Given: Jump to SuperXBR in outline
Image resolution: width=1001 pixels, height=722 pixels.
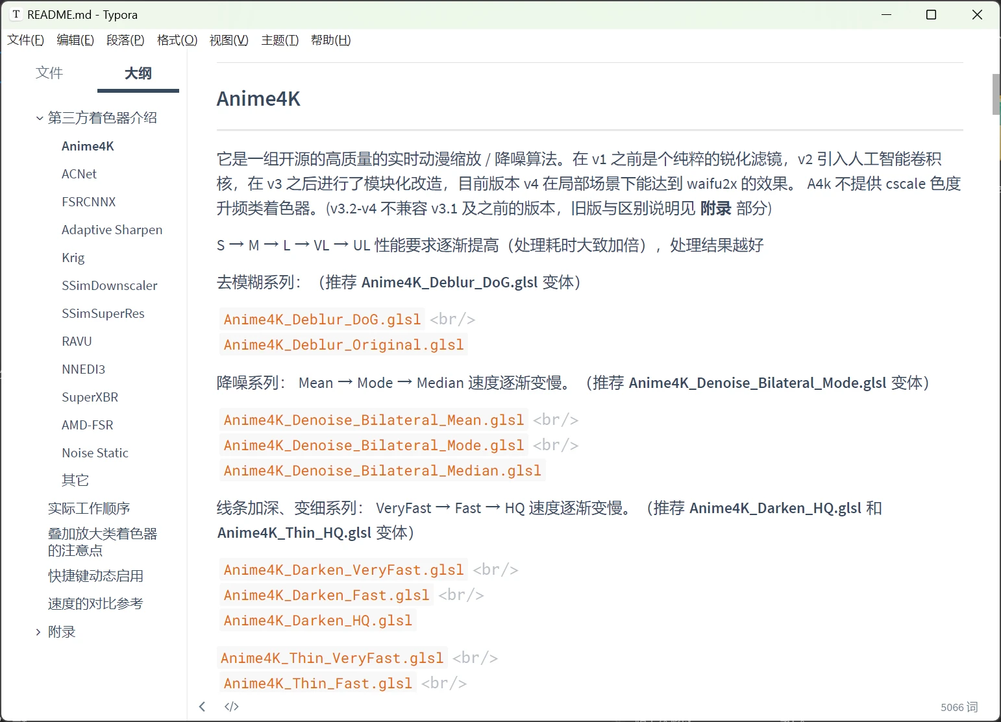Looking at the screenshot, I should click(x=90, y=397).
